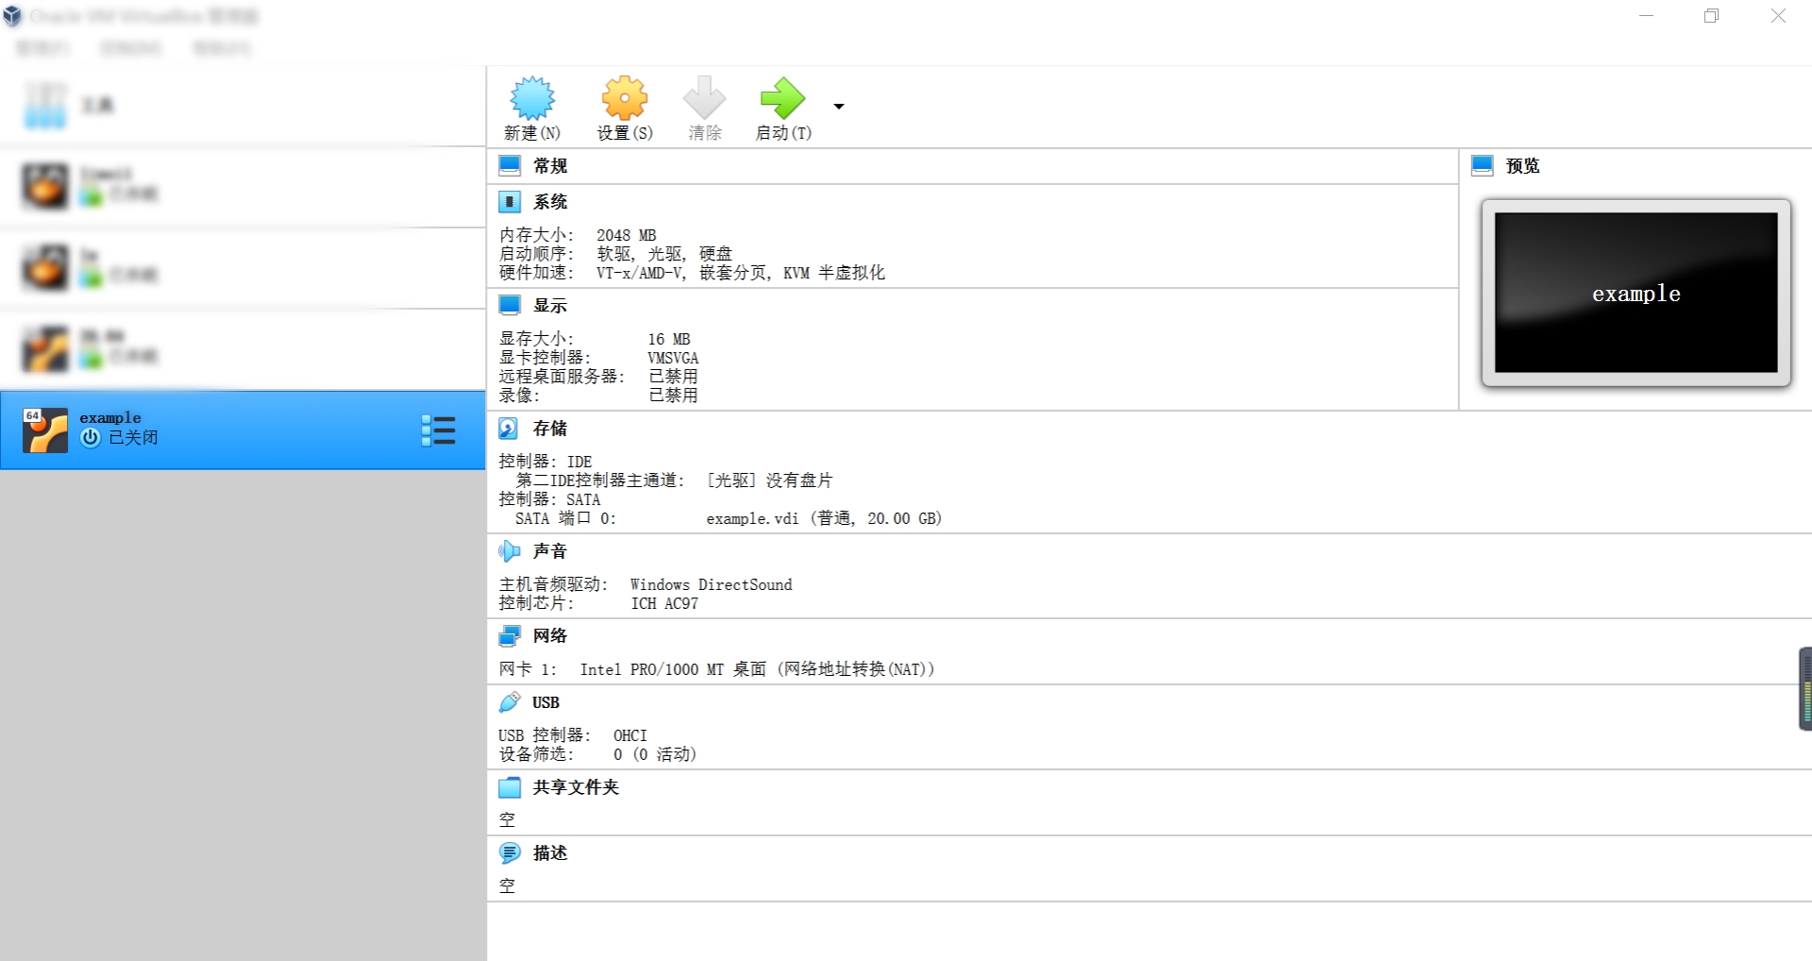The width and height of the screenshot is (1812, 961).
Task: Click the ICH AC97 controller text
Action: tap(664, 603)
